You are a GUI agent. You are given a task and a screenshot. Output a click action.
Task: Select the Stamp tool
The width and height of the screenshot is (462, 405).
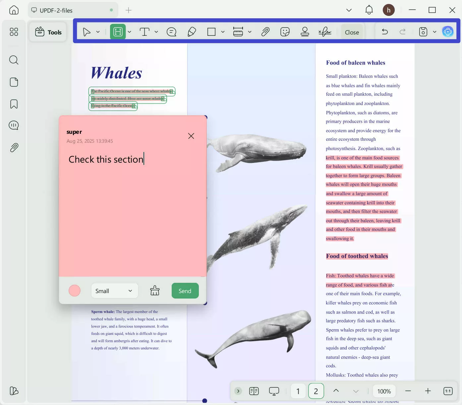point(305,32)
